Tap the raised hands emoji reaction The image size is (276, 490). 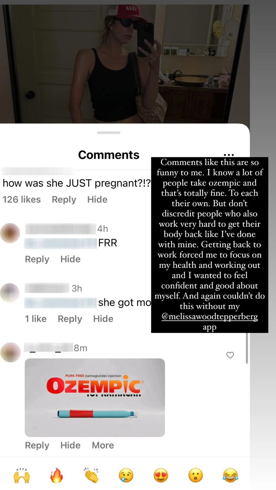tap(22, 475)
